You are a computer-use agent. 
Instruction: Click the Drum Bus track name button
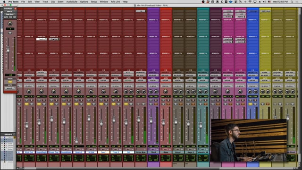click(141, 152)
